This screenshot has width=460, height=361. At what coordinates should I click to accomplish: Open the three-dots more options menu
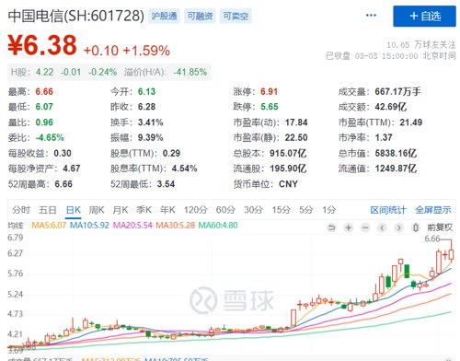[371, 16]
